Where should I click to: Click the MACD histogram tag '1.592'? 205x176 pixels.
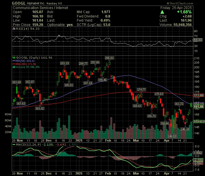(198, 153)
